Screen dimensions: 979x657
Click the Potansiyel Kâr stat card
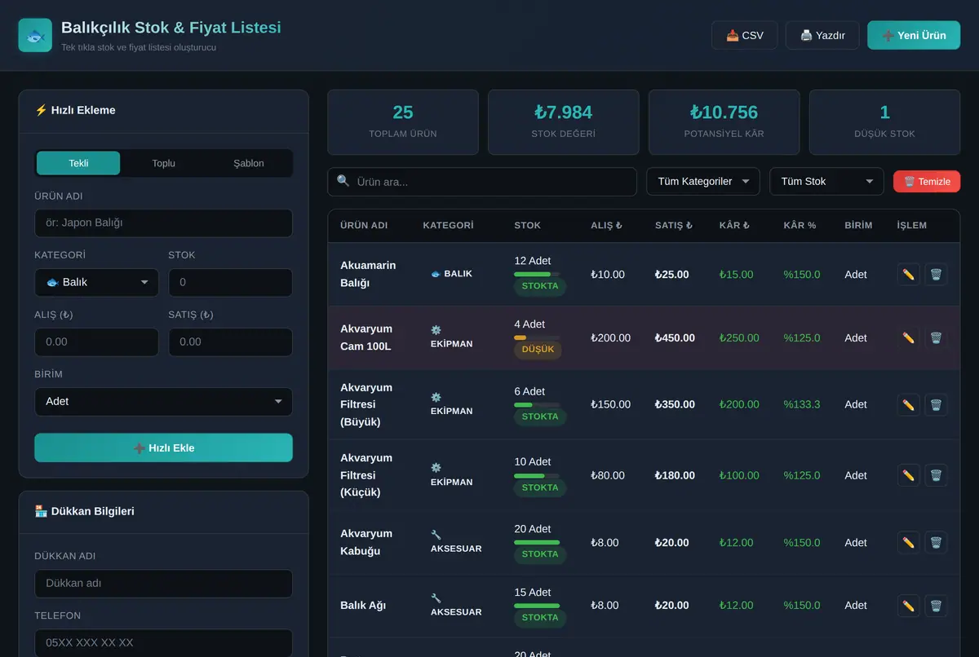click(724, 122)
